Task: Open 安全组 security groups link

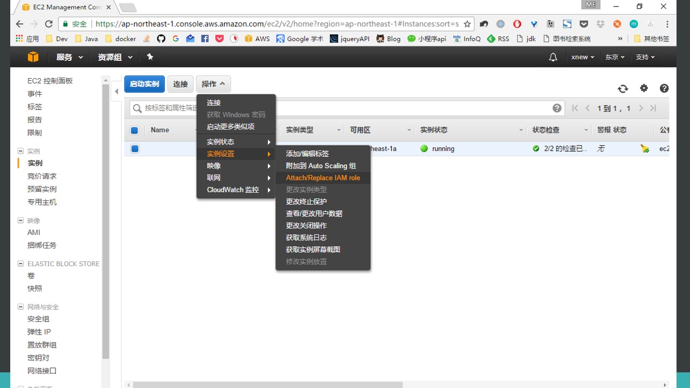Action: tap(38, 319)
